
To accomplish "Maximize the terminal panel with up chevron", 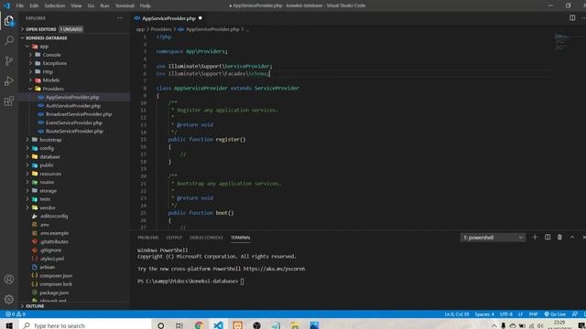I will pos(572,238).
